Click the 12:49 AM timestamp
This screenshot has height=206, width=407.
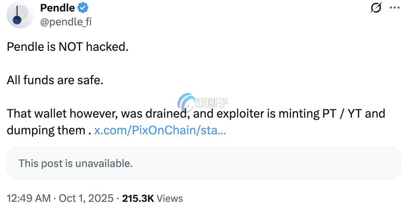pos(29,198)
